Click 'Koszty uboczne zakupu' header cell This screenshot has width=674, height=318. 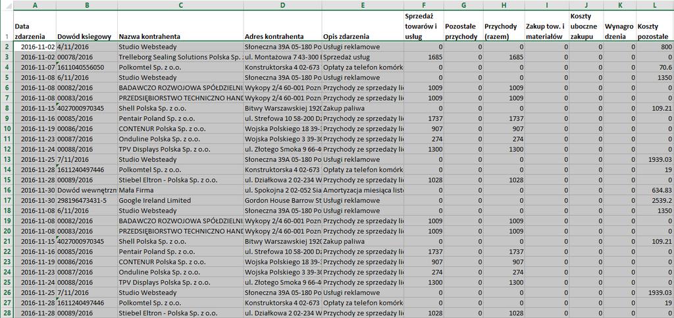coord(586,26)
